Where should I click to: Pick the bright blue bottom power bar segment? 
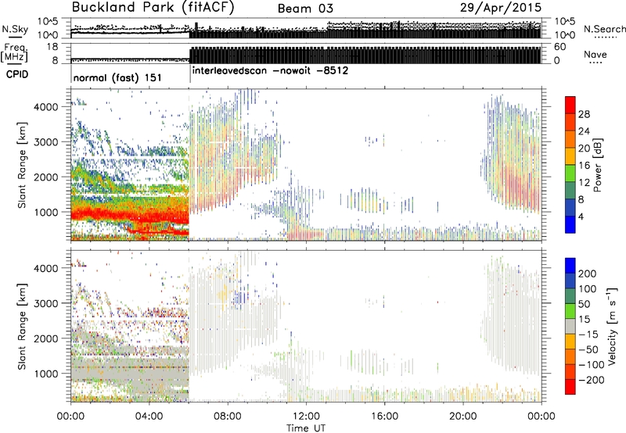(570, 224)
